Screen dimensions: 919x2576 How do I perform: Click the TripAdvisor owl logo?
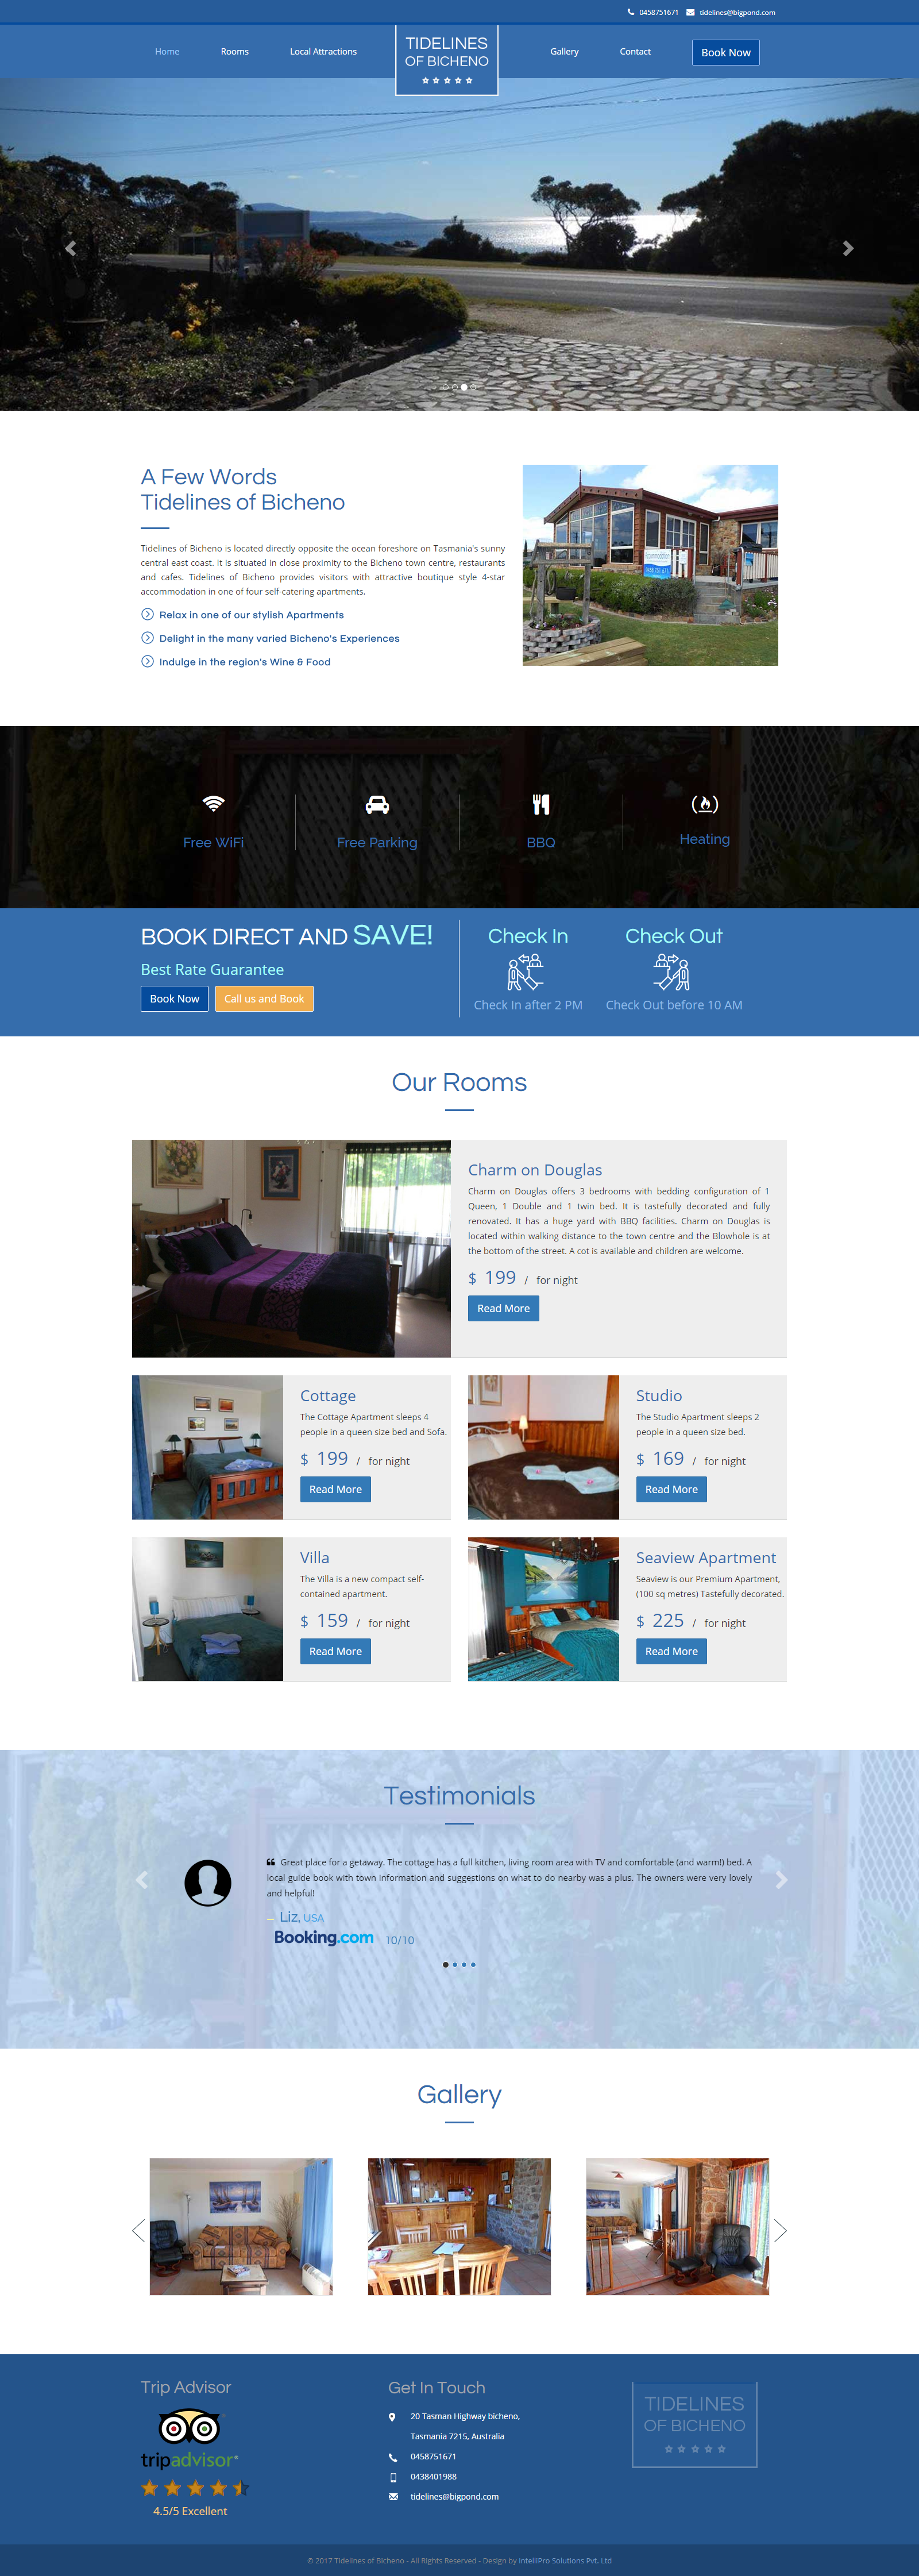(x=190, y=2427)
